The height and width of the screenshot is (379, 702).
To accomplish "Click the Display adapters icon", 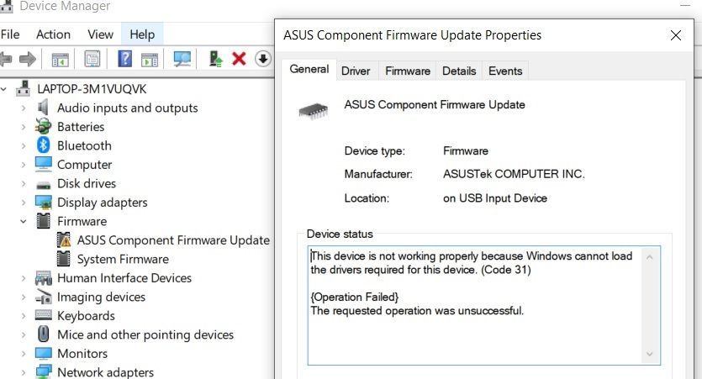I will pyautogui.click(x=44, y=203).
